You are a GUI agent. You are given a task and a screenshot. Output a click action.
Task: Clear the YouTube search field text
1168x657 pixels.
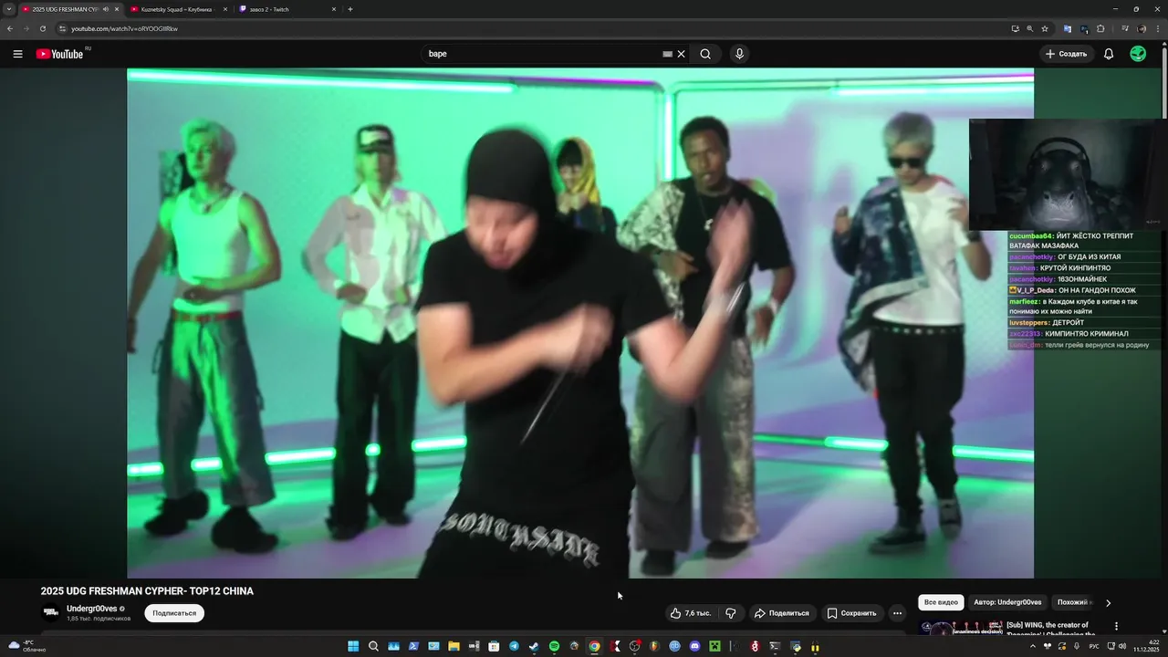click(x=681, y=54)
